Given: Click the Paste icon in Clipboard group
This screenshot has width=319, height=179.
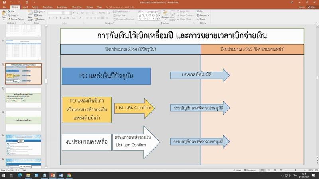Looking at the screenshot, I should coord(4,14).
